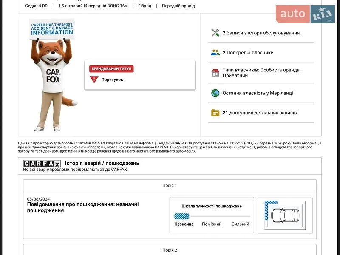
Task: Click the previous owners people icon
Action: (215, 52)
